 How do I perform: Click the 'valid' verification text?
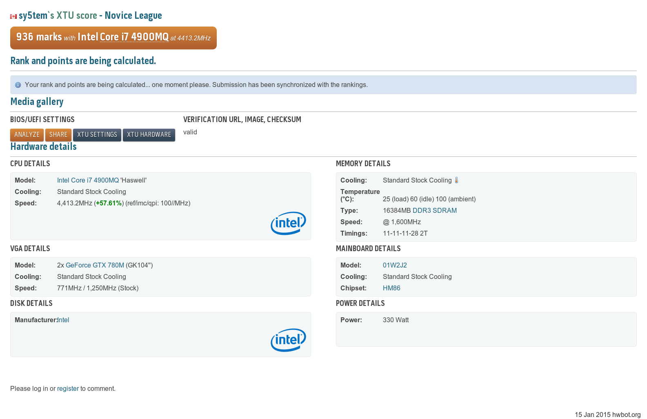pyautogui.click(x=190, y=132)
